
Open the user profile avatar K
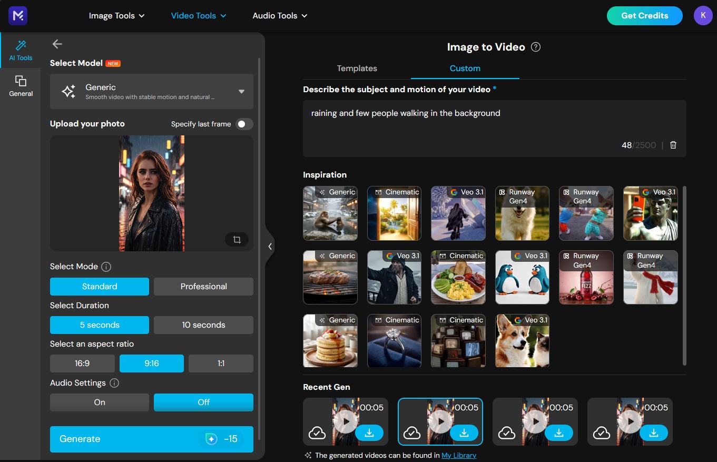[x=703, y=15]
